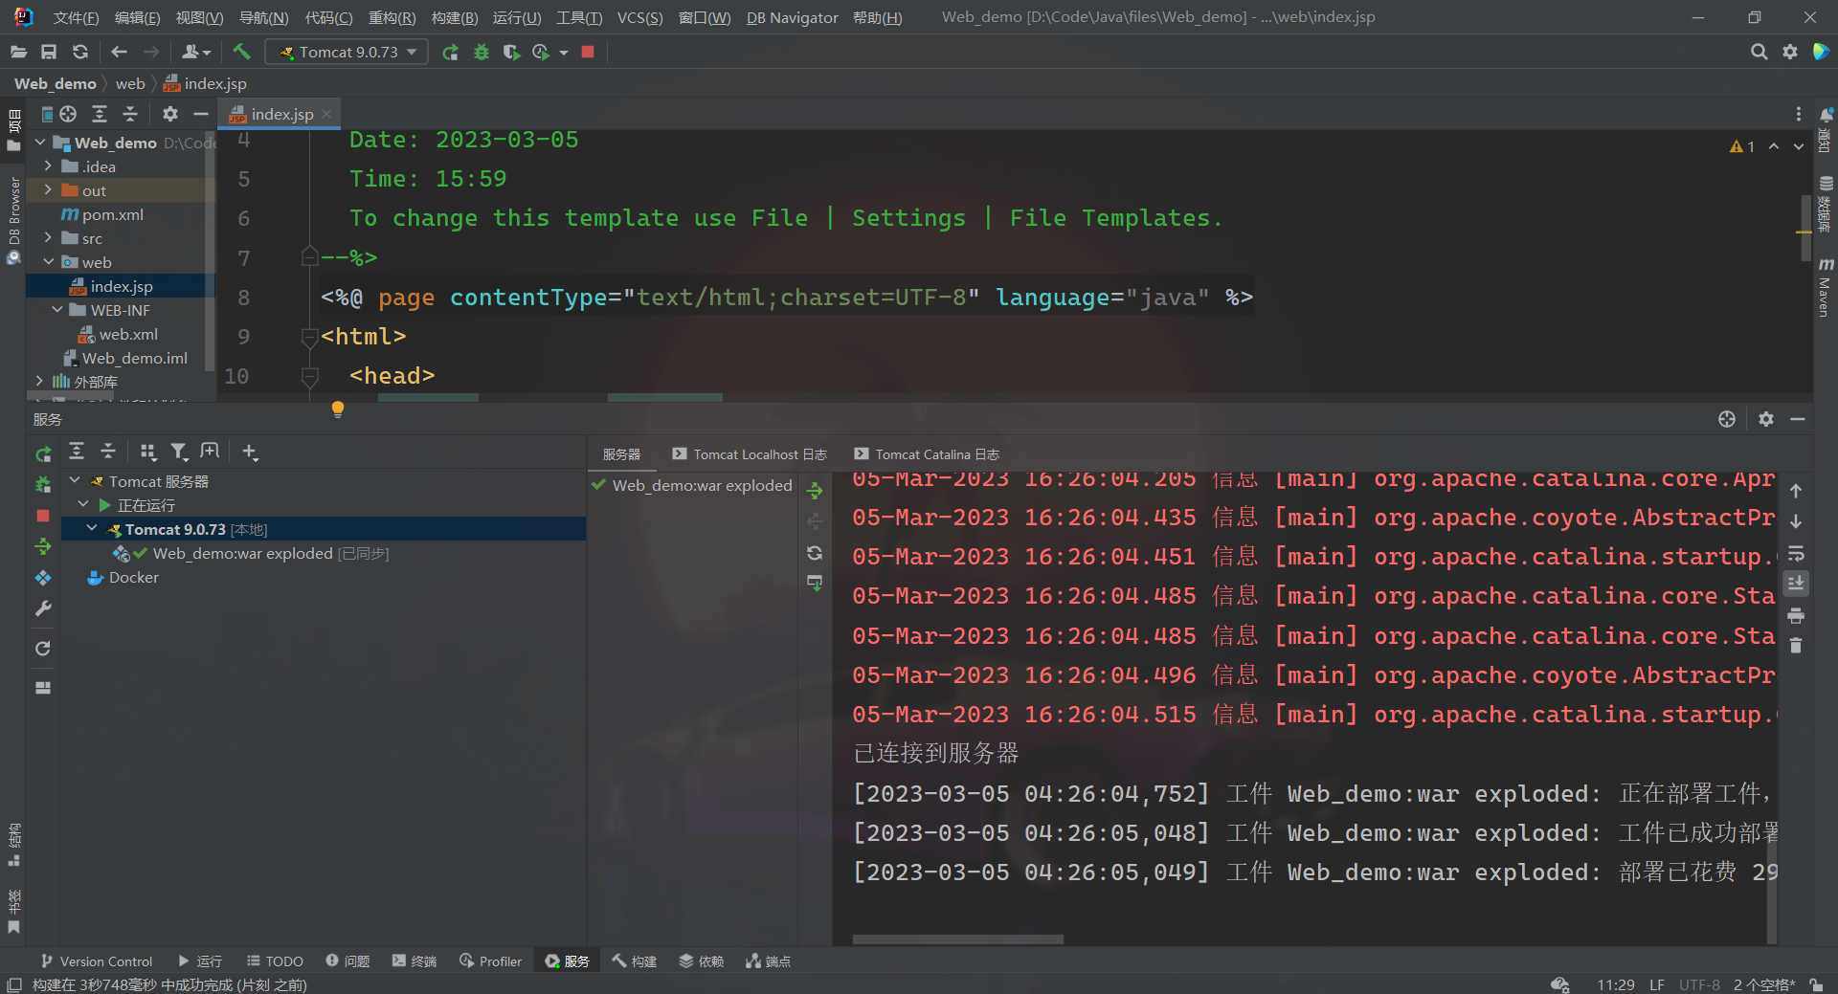
Task: Open the Profiler tool window
Action: pyautogui.click(x=490, y=961)
